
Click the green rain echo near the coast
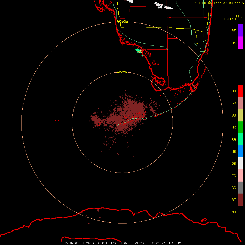(x=139, y=51)
